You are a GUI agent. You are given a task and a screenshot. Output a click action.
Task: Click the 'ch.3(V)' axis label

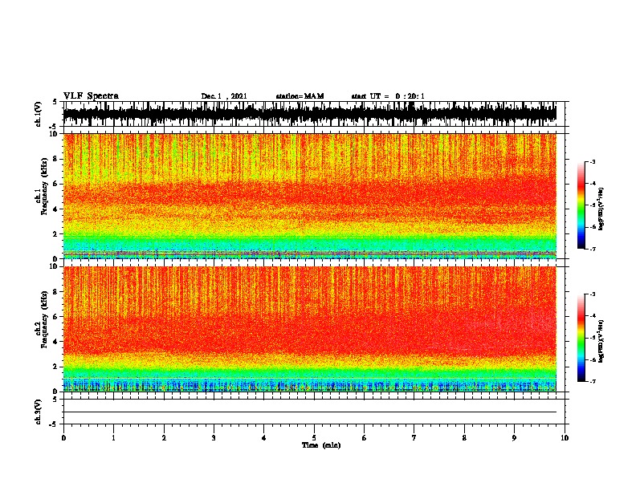pyautogui.click(x=39, y=412)
